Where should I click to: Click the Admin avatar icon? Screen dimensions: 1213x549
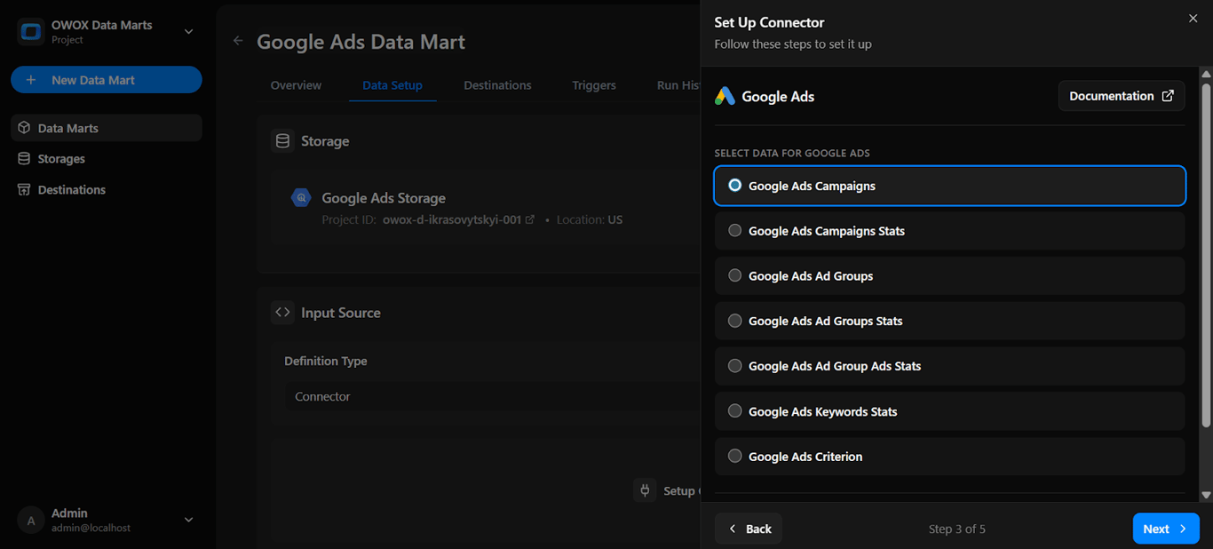click(x=31, y=521)
